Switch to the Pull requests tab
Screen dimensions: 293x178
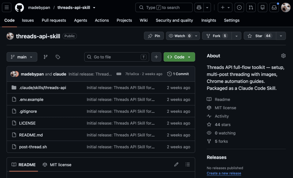(54, 20)
